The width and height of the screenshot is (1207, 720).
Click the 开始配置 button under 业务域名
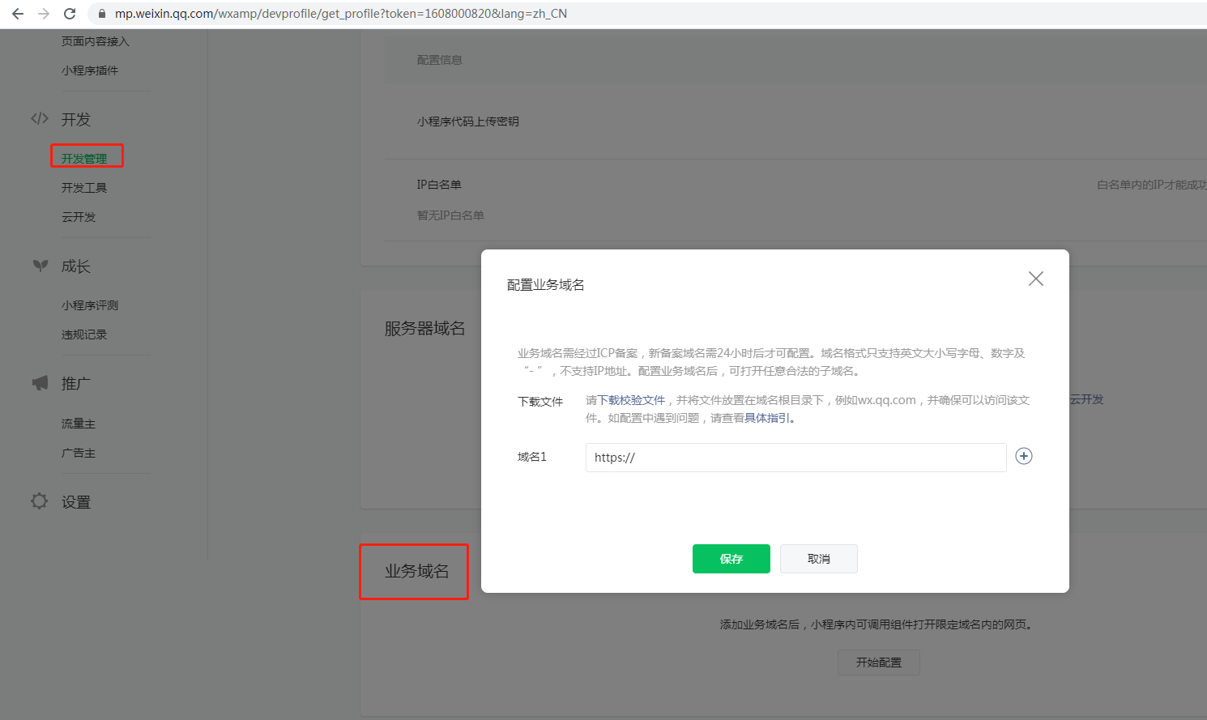pos(878,662)
